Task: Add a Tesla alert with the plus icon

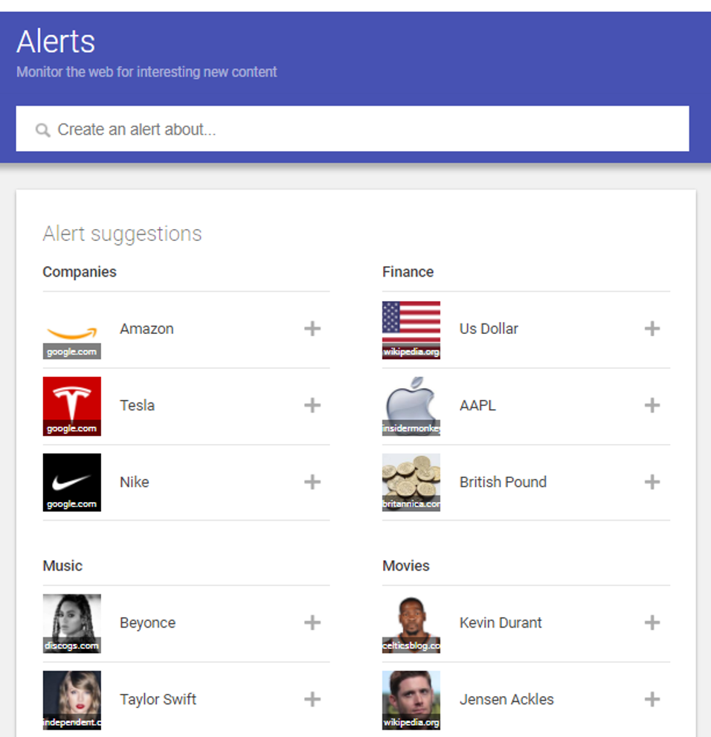Action: coord(312,405)
